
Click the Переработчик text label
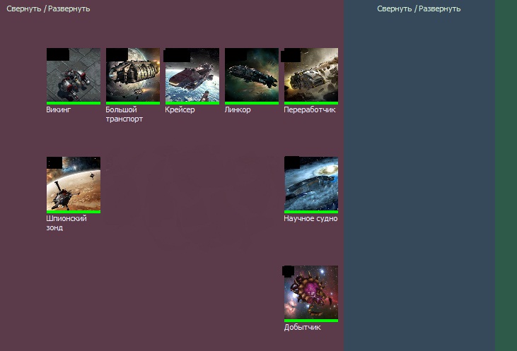[309, 110]
